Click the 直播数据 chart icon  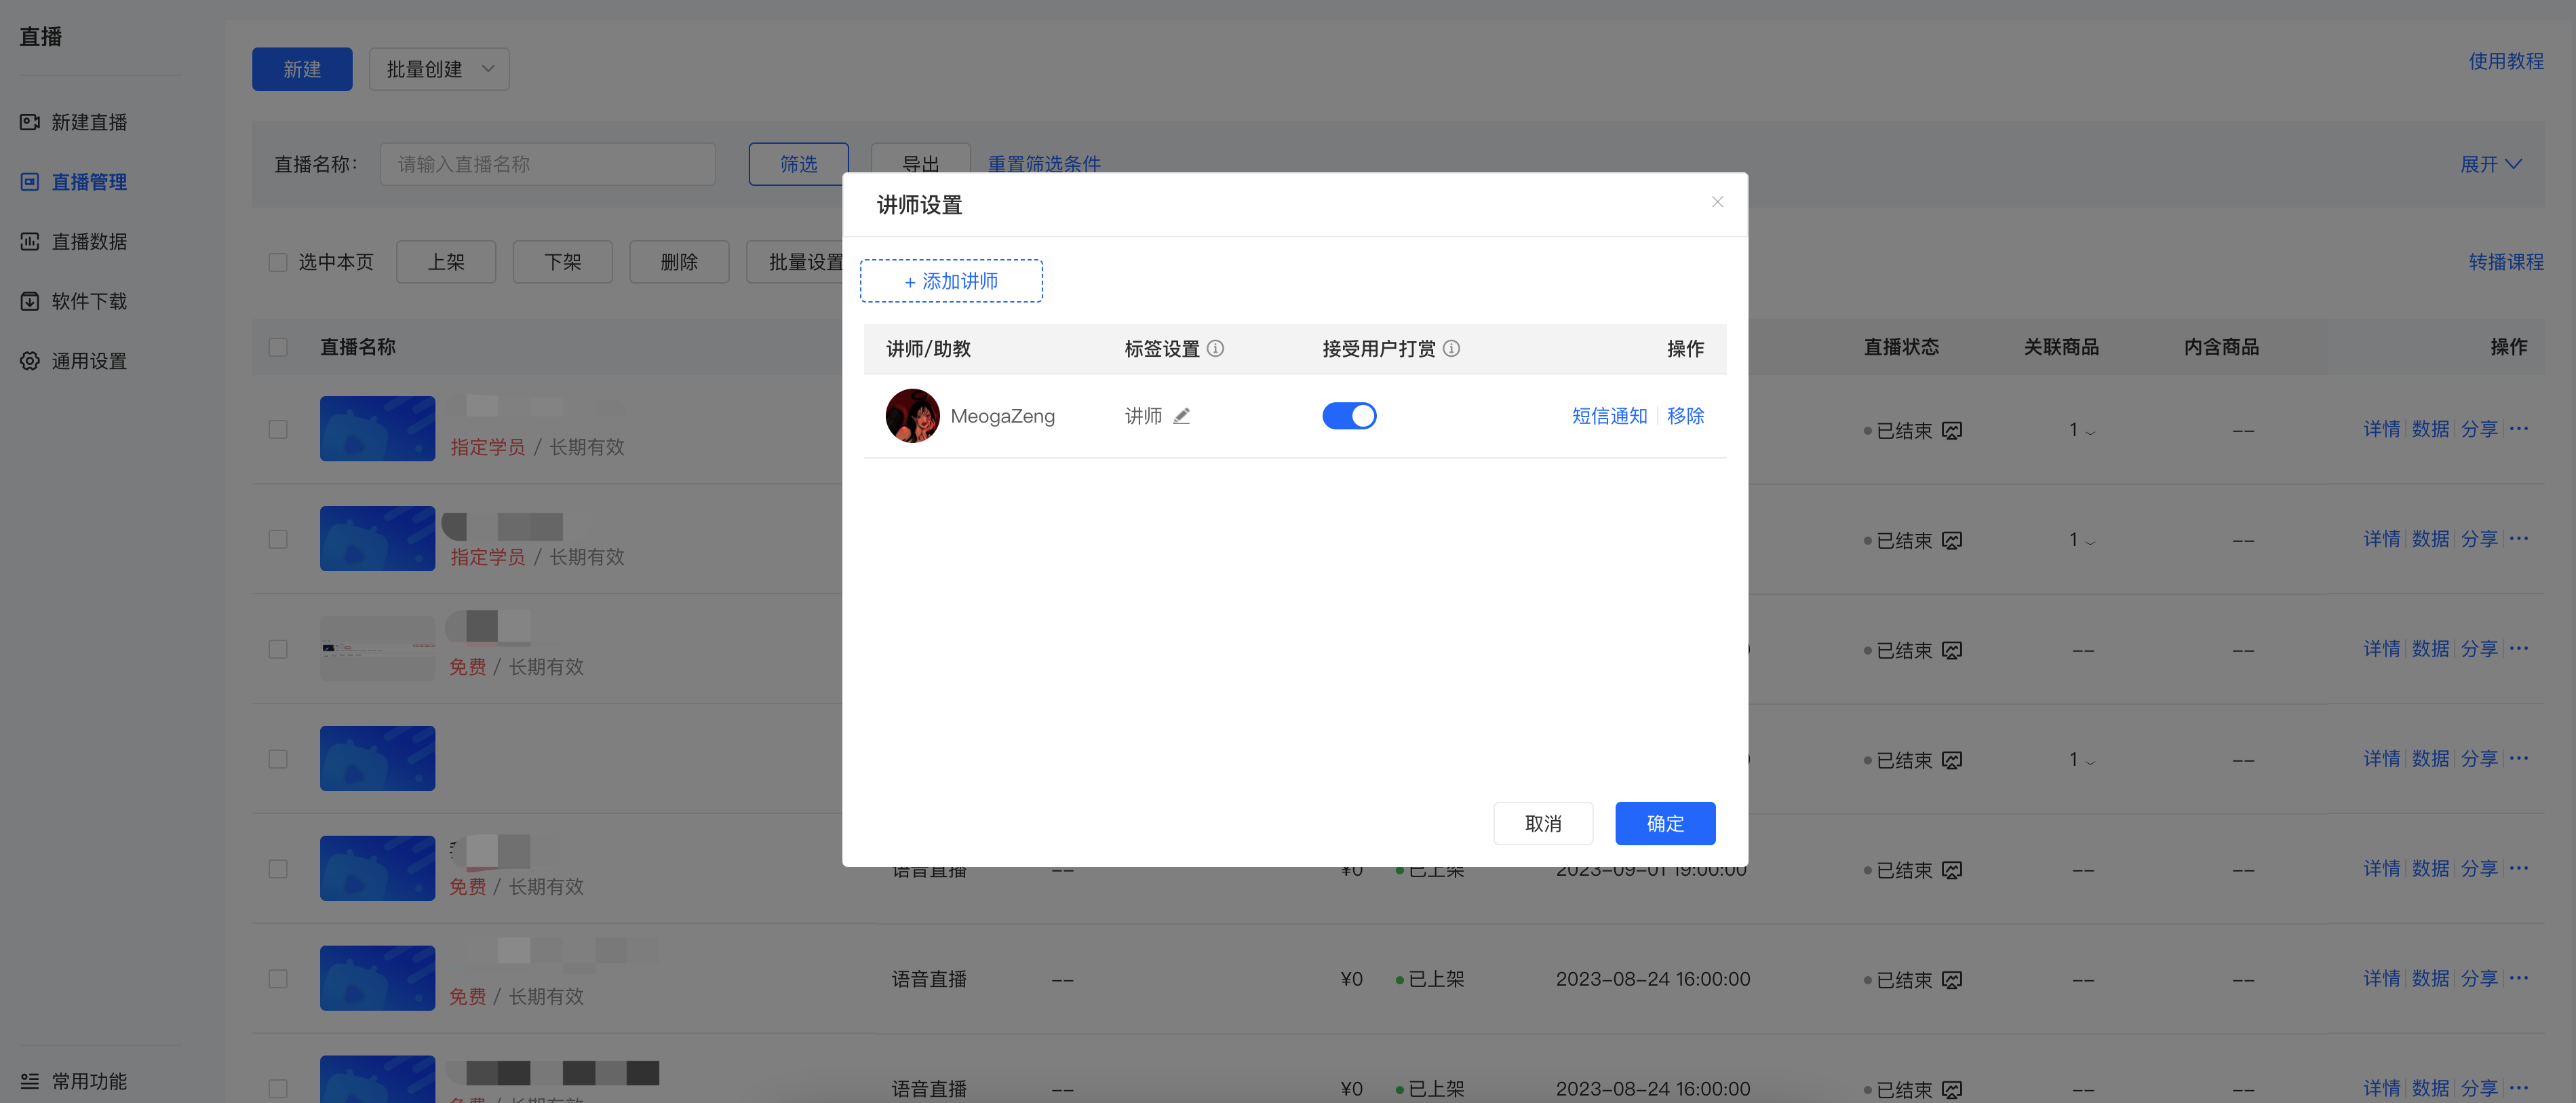pos(30,242)
